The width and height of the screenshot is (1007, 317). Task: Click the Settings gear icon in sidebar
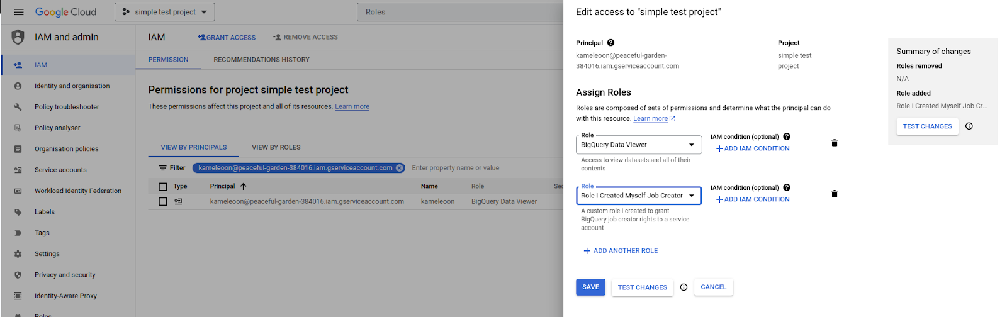coord(18,254)
